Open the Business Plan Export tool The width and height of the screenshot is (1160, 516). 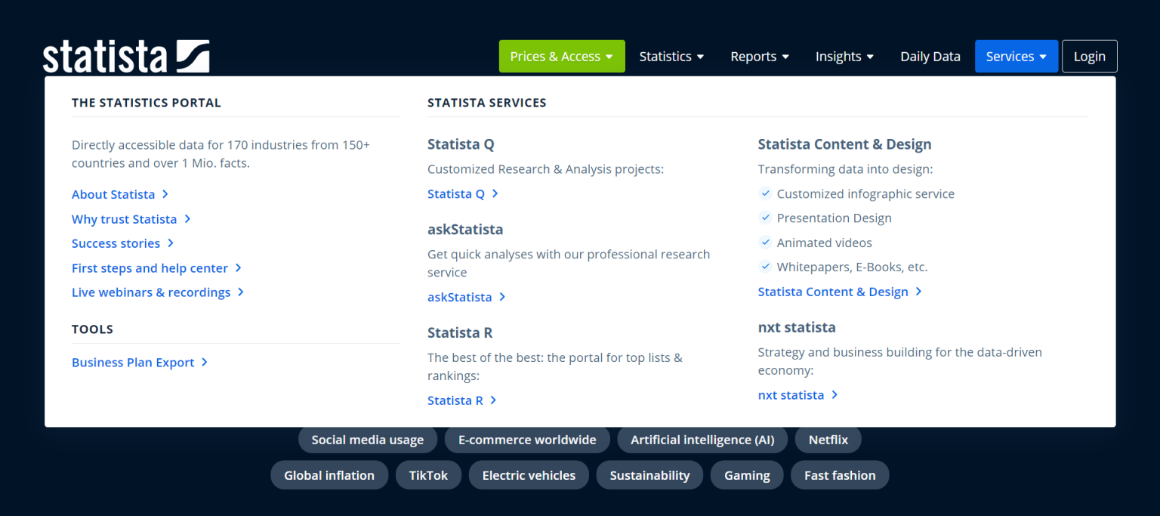point(133,363)
